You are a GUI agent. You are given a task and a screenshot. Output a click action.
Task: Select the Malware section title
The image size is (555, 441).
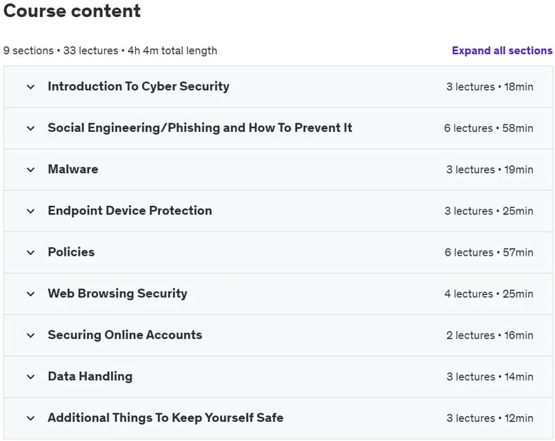pos(73,169)
